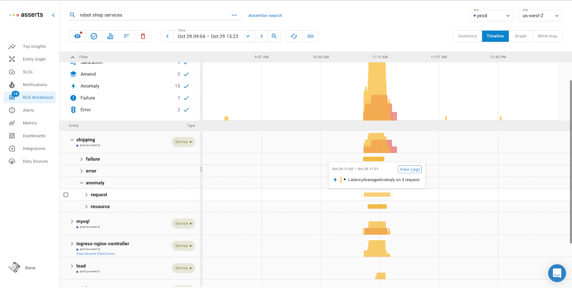Viewport: 572px width, 288px height.
Task: Click the View Logs button
Action: pyautogui.click(x=410, y=169)
